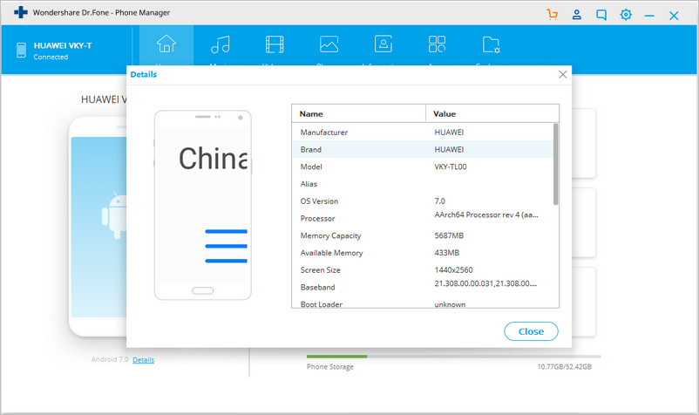Click the 21.308.00.00.031 baseband value
Image resolution: width=699 pixels, height=415 pixels.
click(485, 283)
